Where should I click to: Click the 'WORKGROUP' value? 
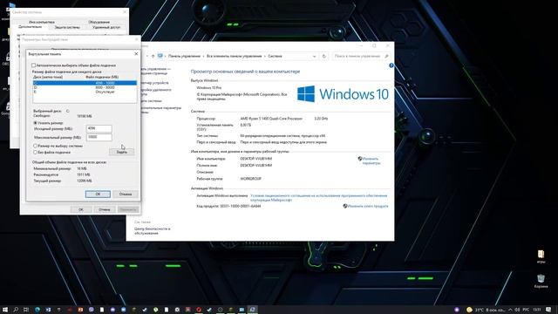click(x=251, y=179)
